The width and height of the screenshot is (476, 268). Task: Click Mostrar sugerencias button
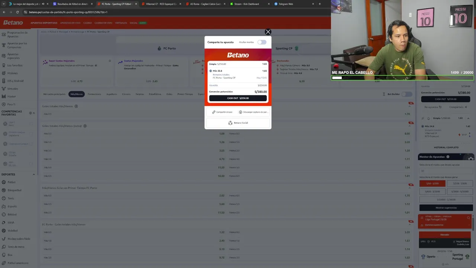pyautogui.click(x=446, y=208)
